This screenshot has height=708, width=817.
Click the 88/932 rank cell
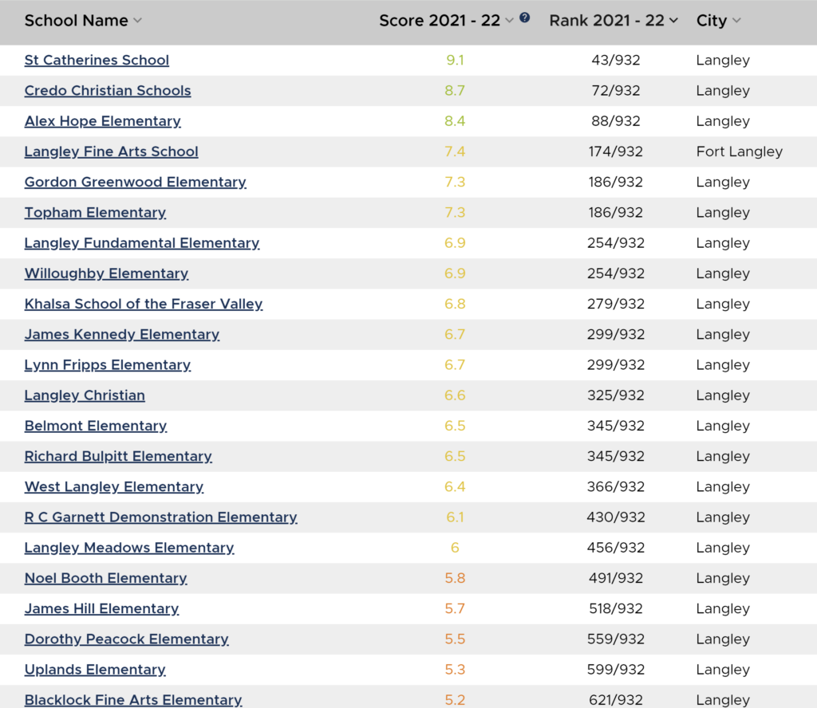click(616, 120)
